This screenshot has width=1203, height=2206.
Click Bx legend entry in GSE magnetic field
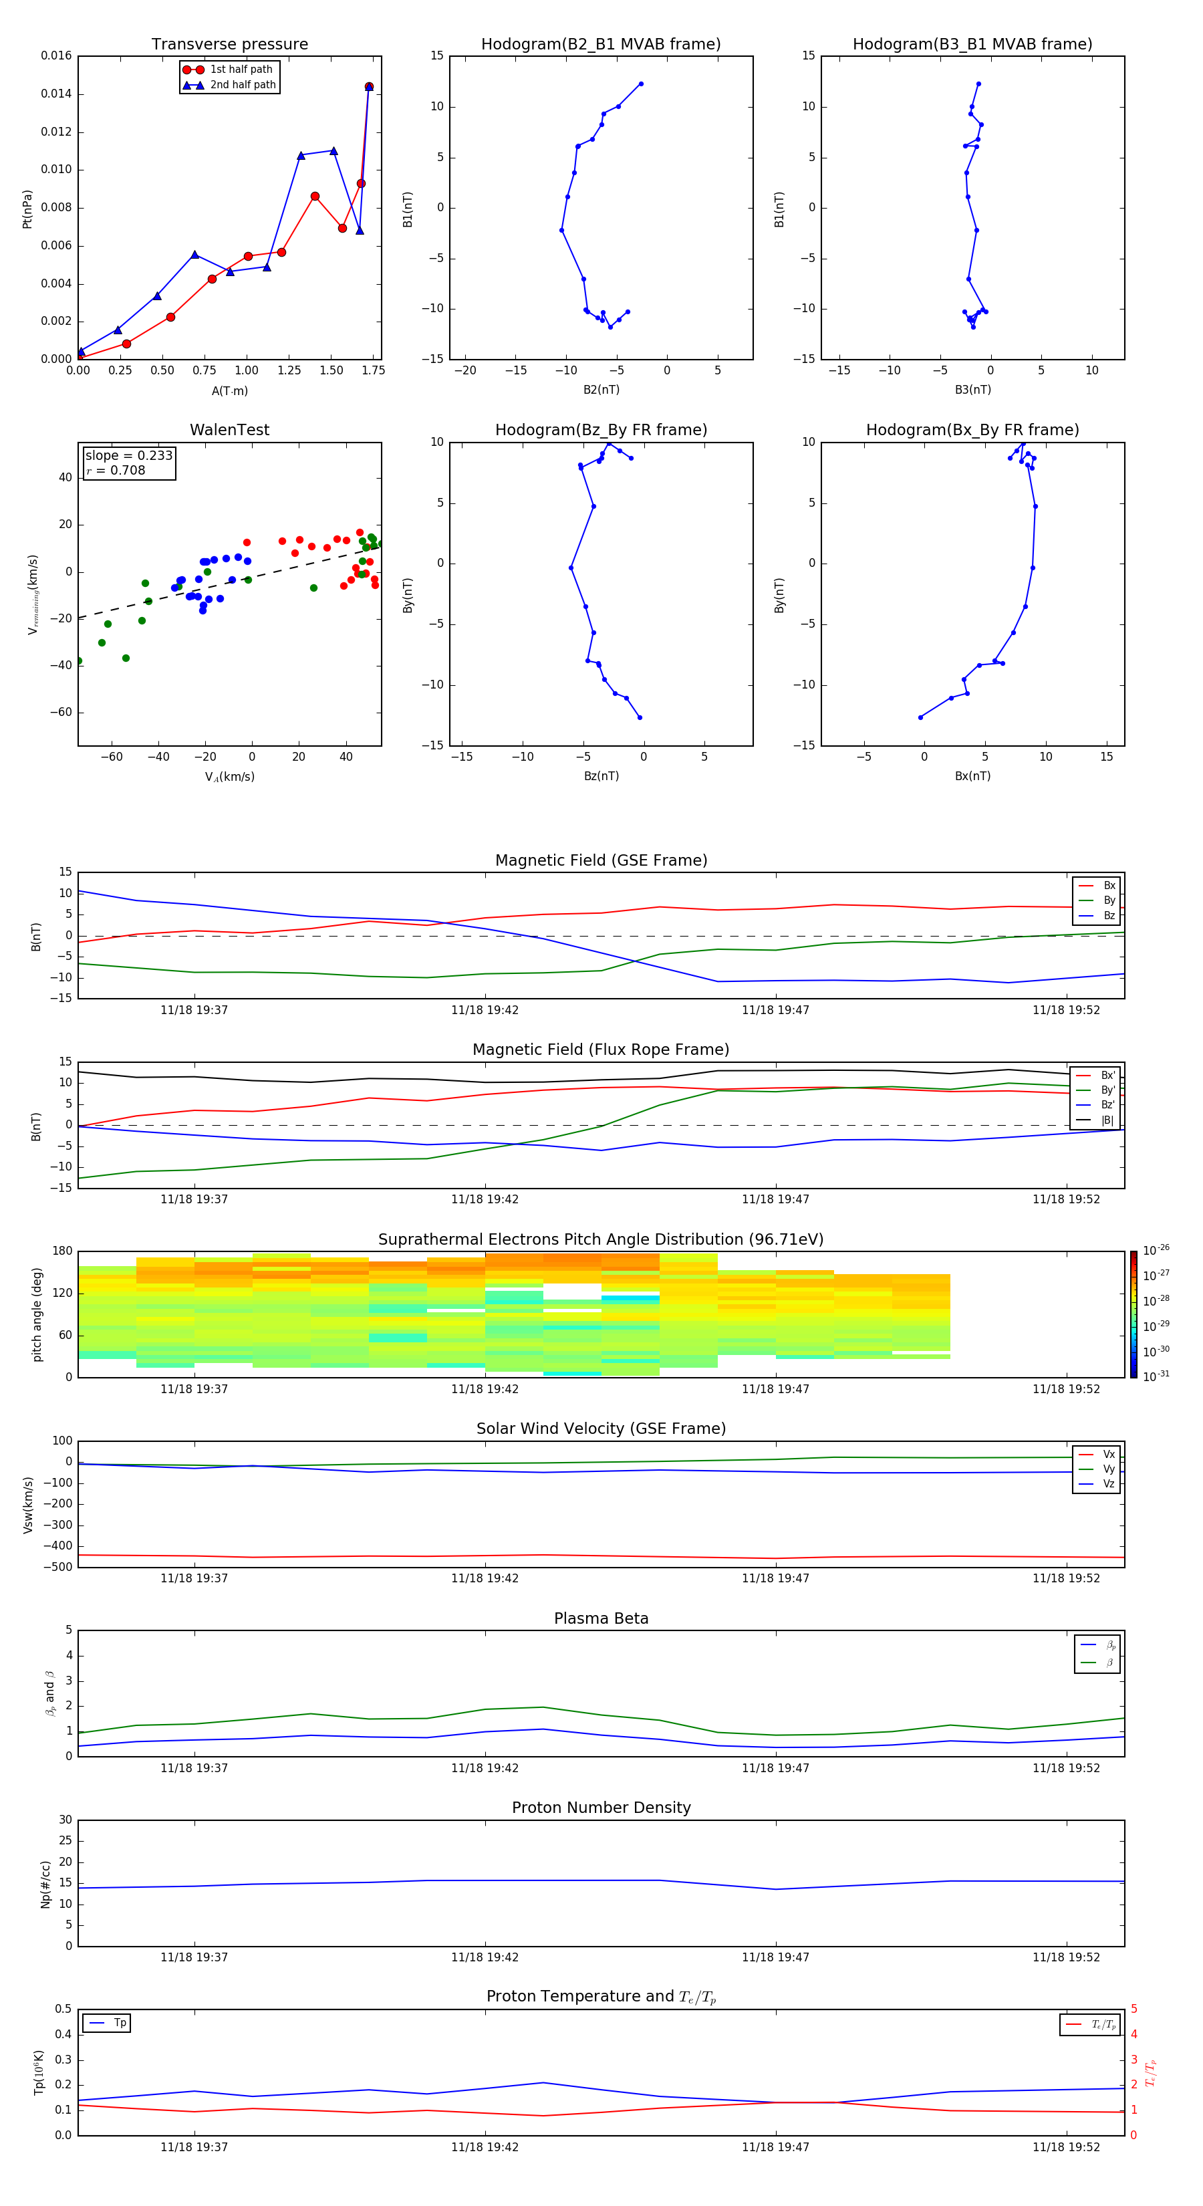[x=1097, y=886]
